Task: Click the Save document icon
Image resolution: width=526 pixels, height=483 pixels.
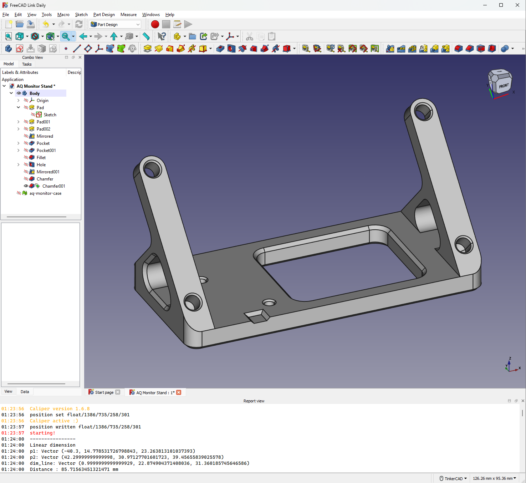Action: tap(31, 24)
